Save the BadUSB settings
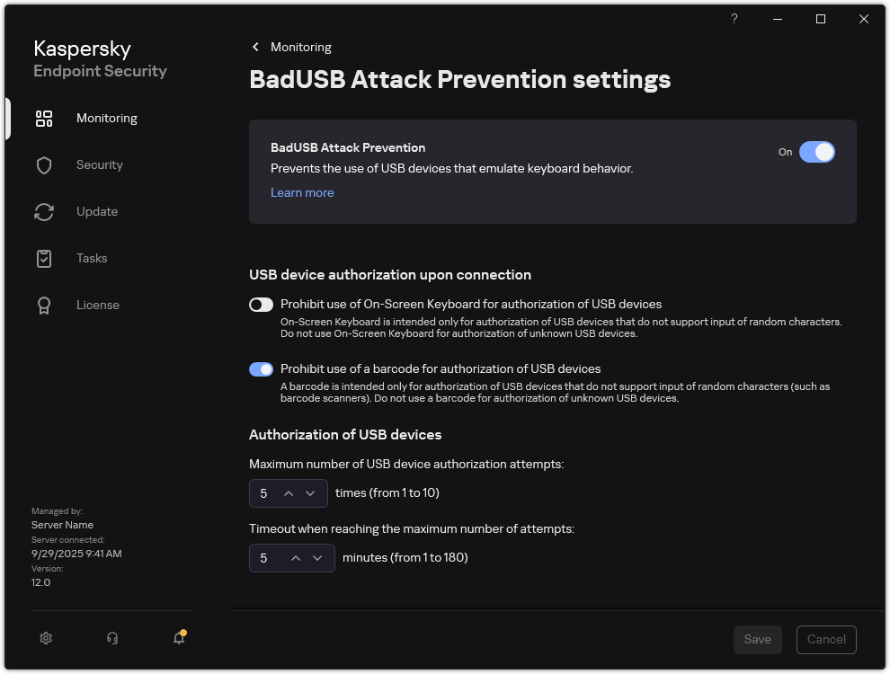 click(x=757, y=639)
